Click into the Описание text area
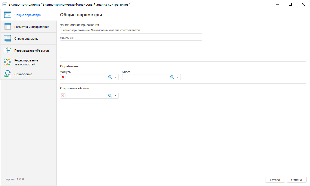Viewport: 310px width, 186px height. [131, 49]
